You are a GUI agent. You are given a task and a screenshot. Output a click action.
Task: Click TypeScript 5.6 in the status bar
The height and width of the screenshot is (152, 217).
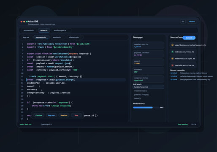46,125
